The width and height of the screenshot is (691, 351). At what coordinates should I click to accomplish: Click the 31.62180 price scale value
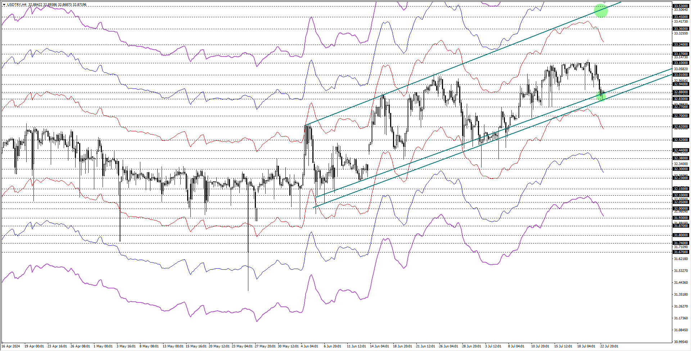(x=681, y=259)
